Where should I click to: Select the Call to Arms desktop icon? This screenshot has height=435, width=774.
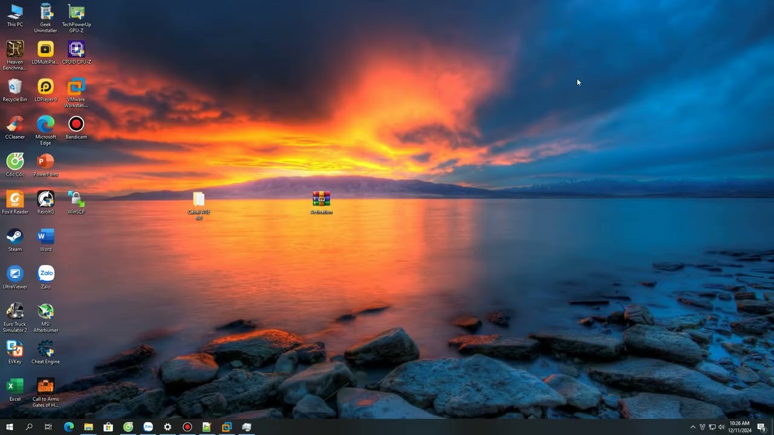point(45,393)
